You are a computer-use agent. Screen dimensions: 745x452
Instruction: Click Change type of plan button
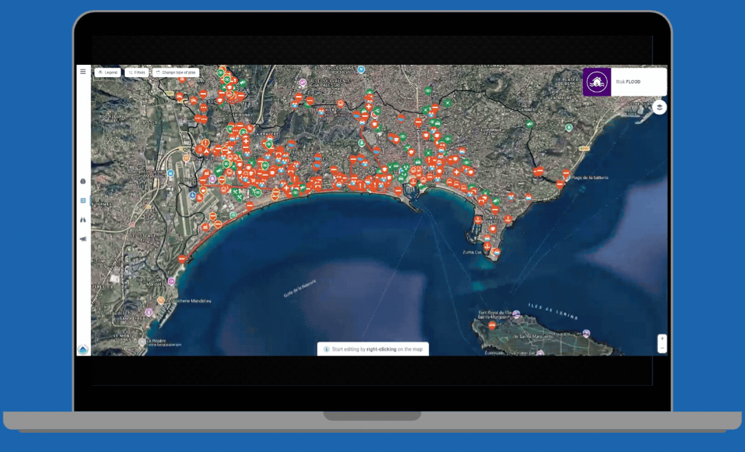[x=176, y=72]
